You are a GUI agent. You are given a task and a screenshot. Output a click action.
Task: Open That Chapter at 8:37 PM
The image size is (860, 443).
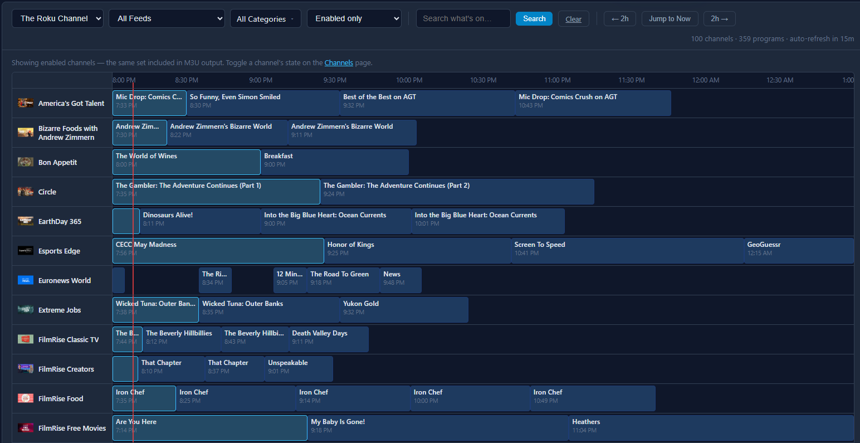click(x=234, y=369)
